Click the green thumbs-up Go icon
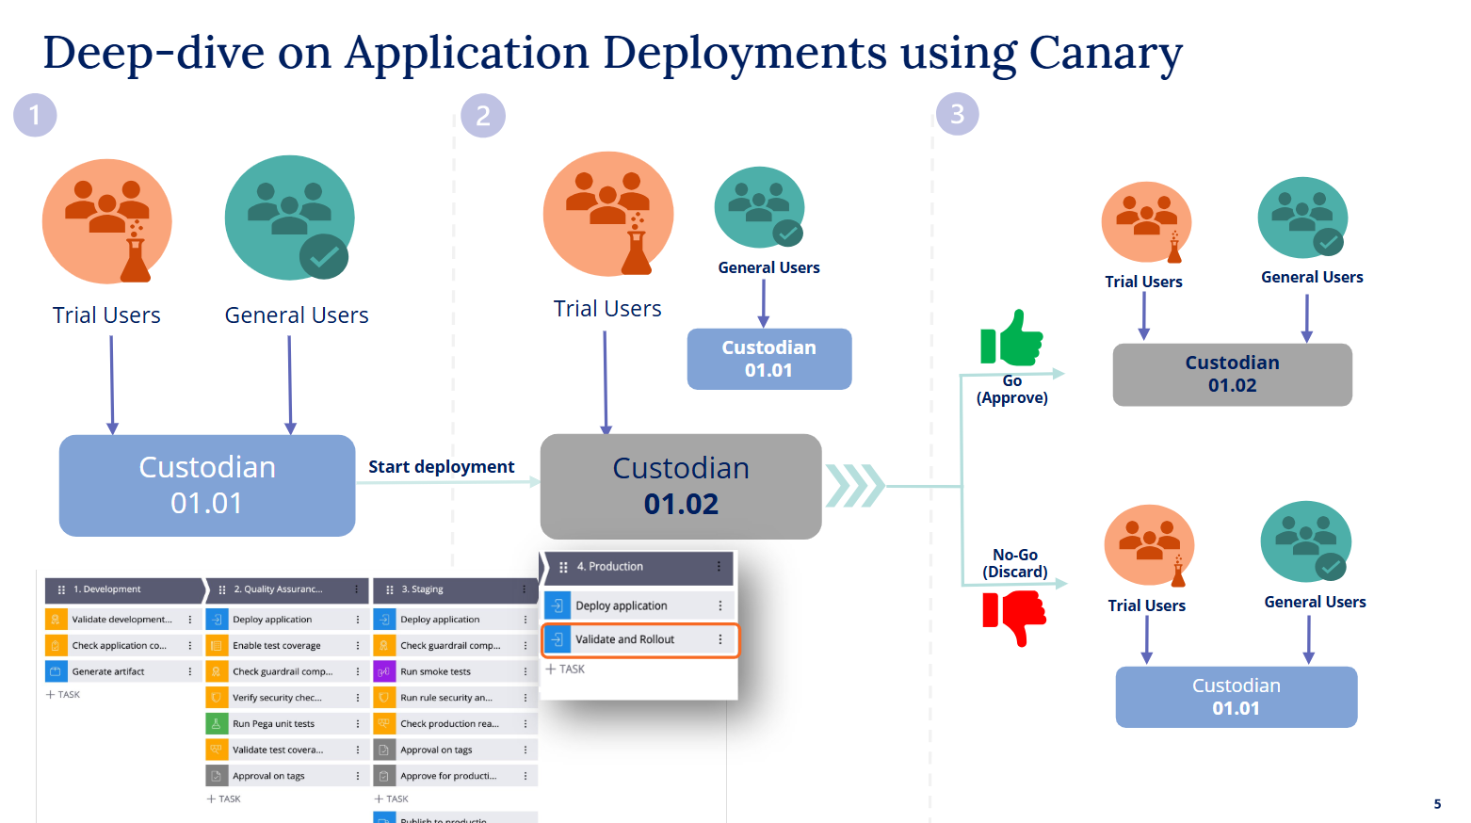 (x=1012, y=338)
